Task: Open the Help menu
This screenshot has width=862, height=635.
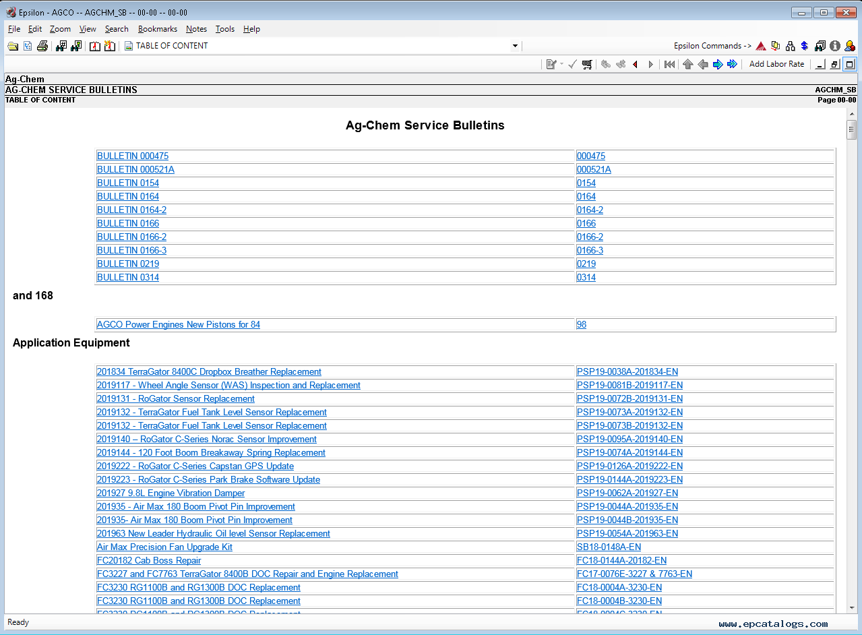Action: [251, 29]
